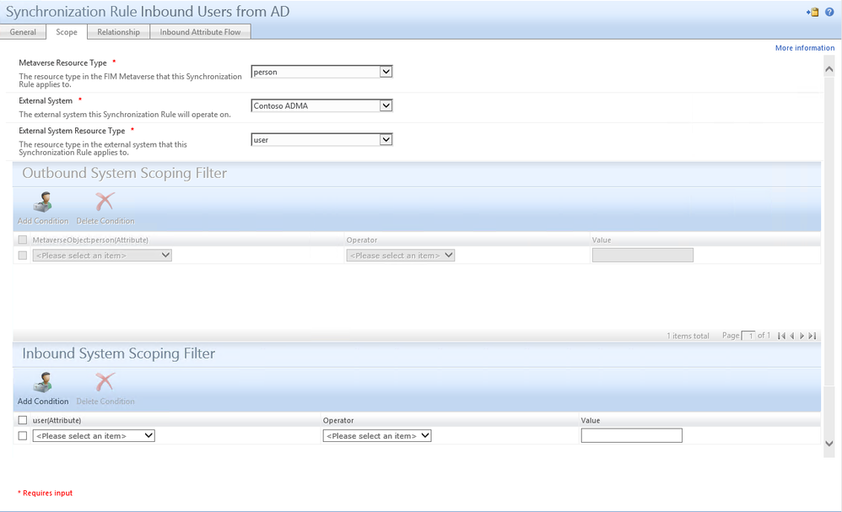Click the vertical scrollbar down arrow
This screenshot has height=512, width=842.
(x=829, y=443)
